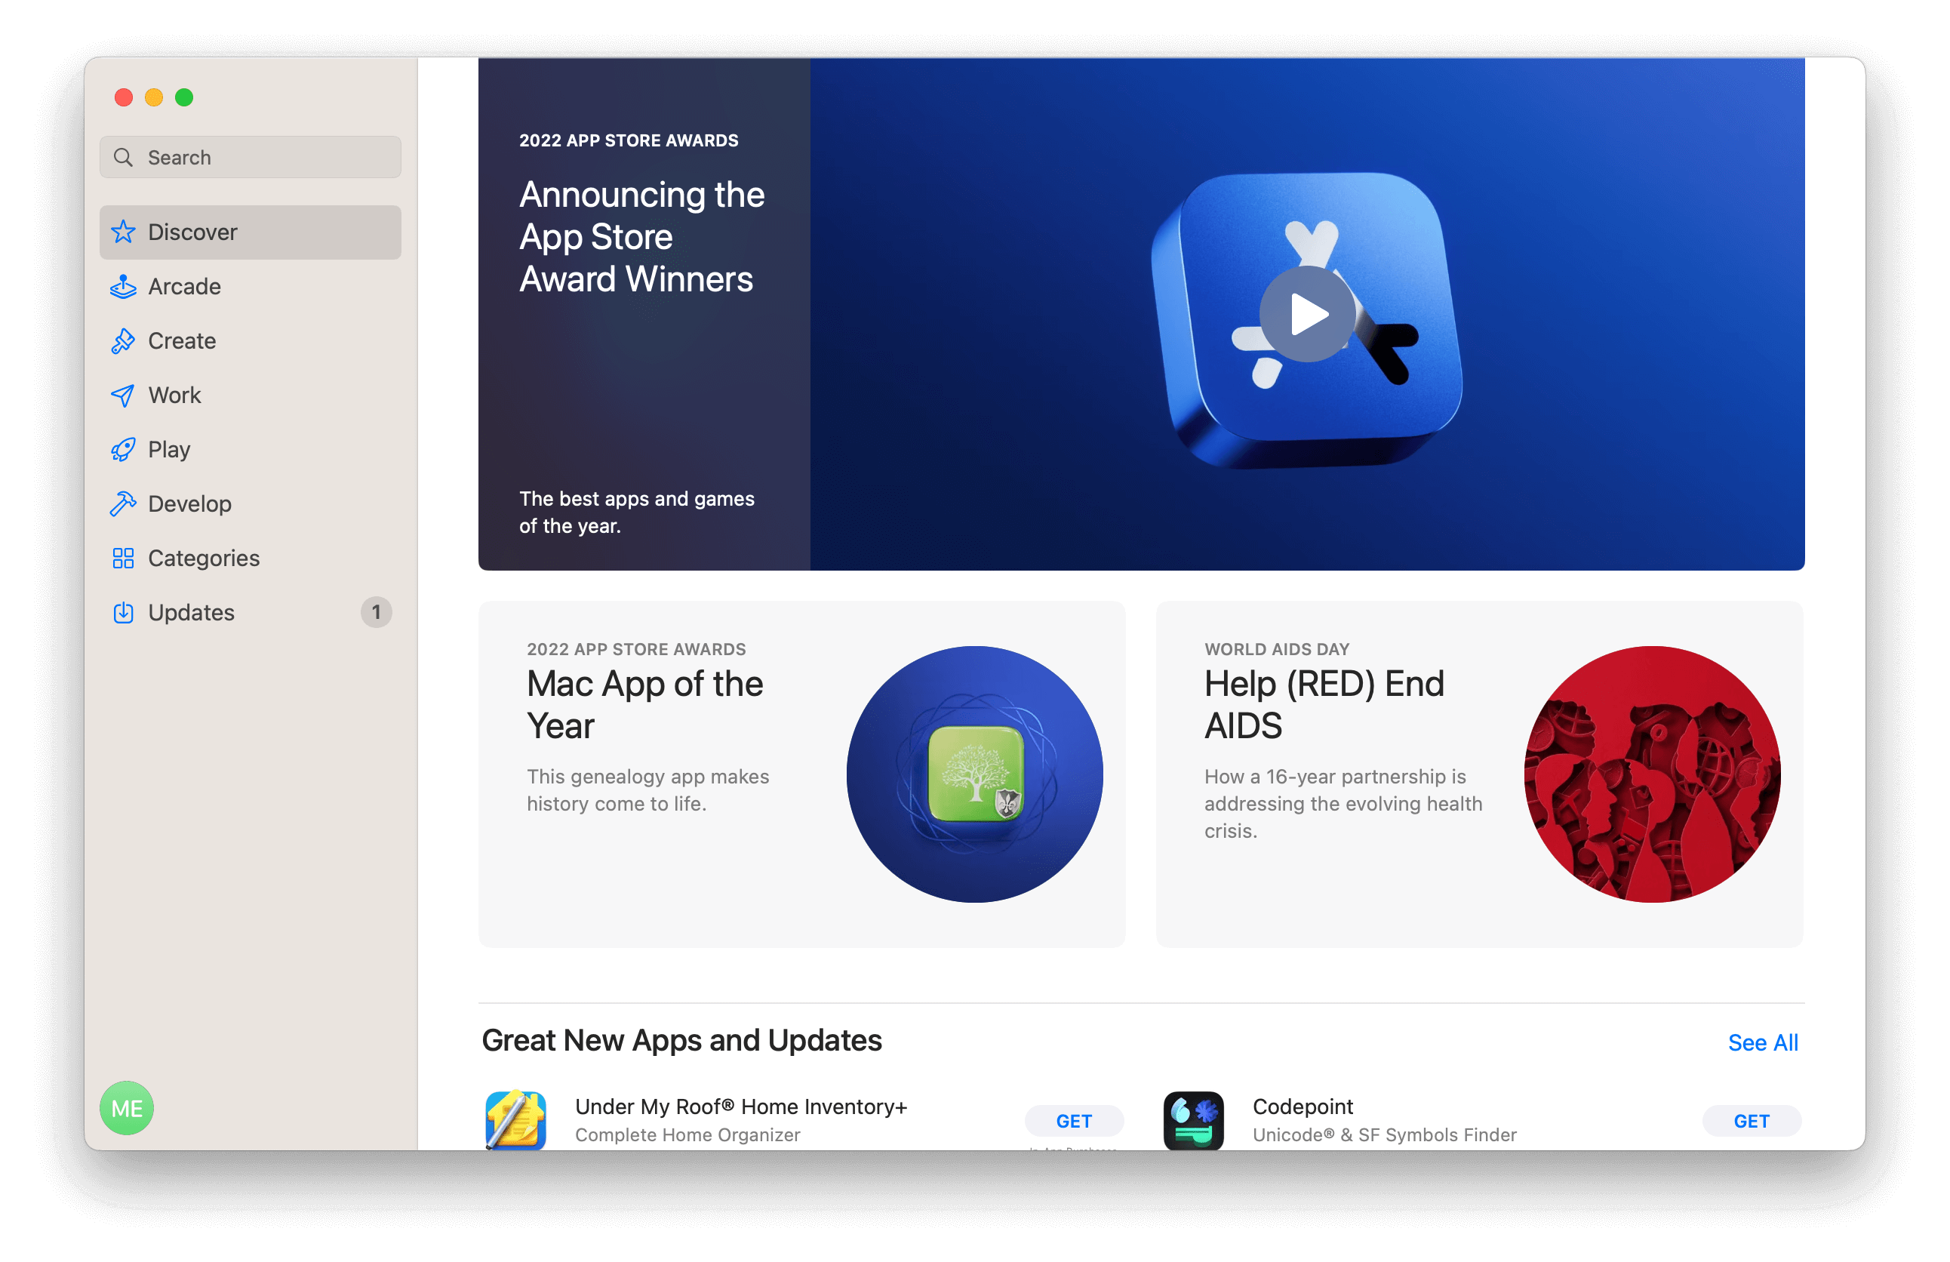Select the Create sidebar icon

click(124, 340)
